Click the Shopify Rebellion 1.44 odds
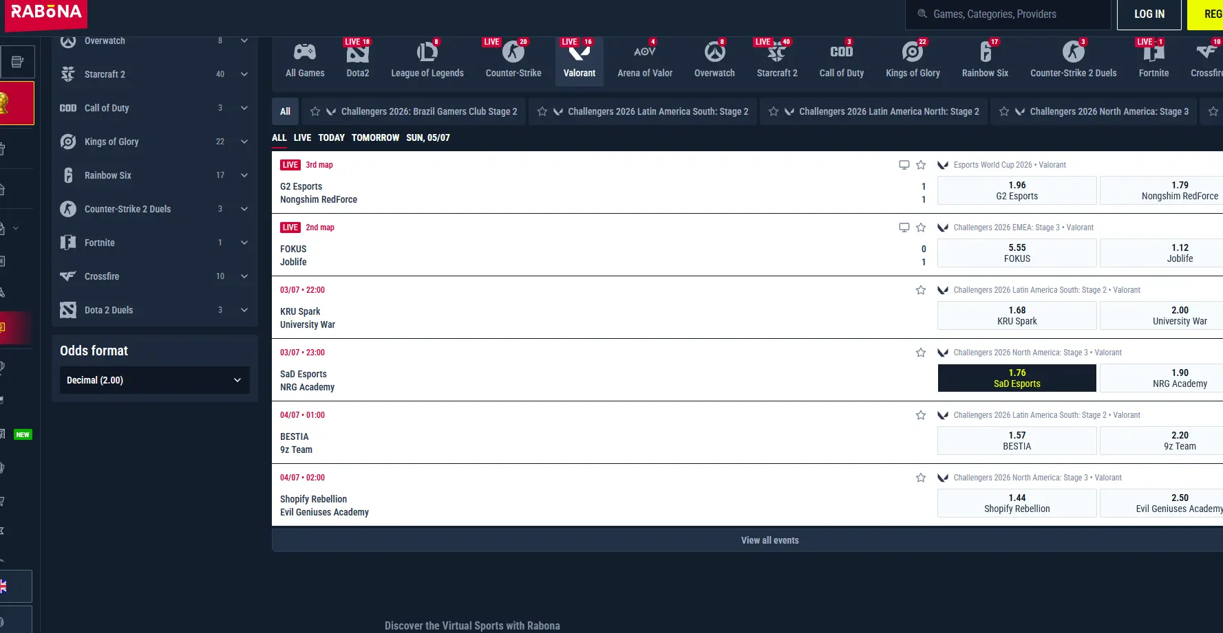Screen dimensions: 1223x633 pos(1017,503)
